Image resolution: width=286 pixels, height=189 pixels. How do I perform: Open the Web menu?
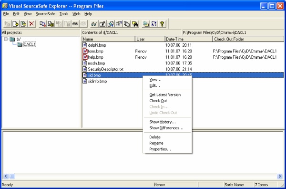(x=76, y=14)
